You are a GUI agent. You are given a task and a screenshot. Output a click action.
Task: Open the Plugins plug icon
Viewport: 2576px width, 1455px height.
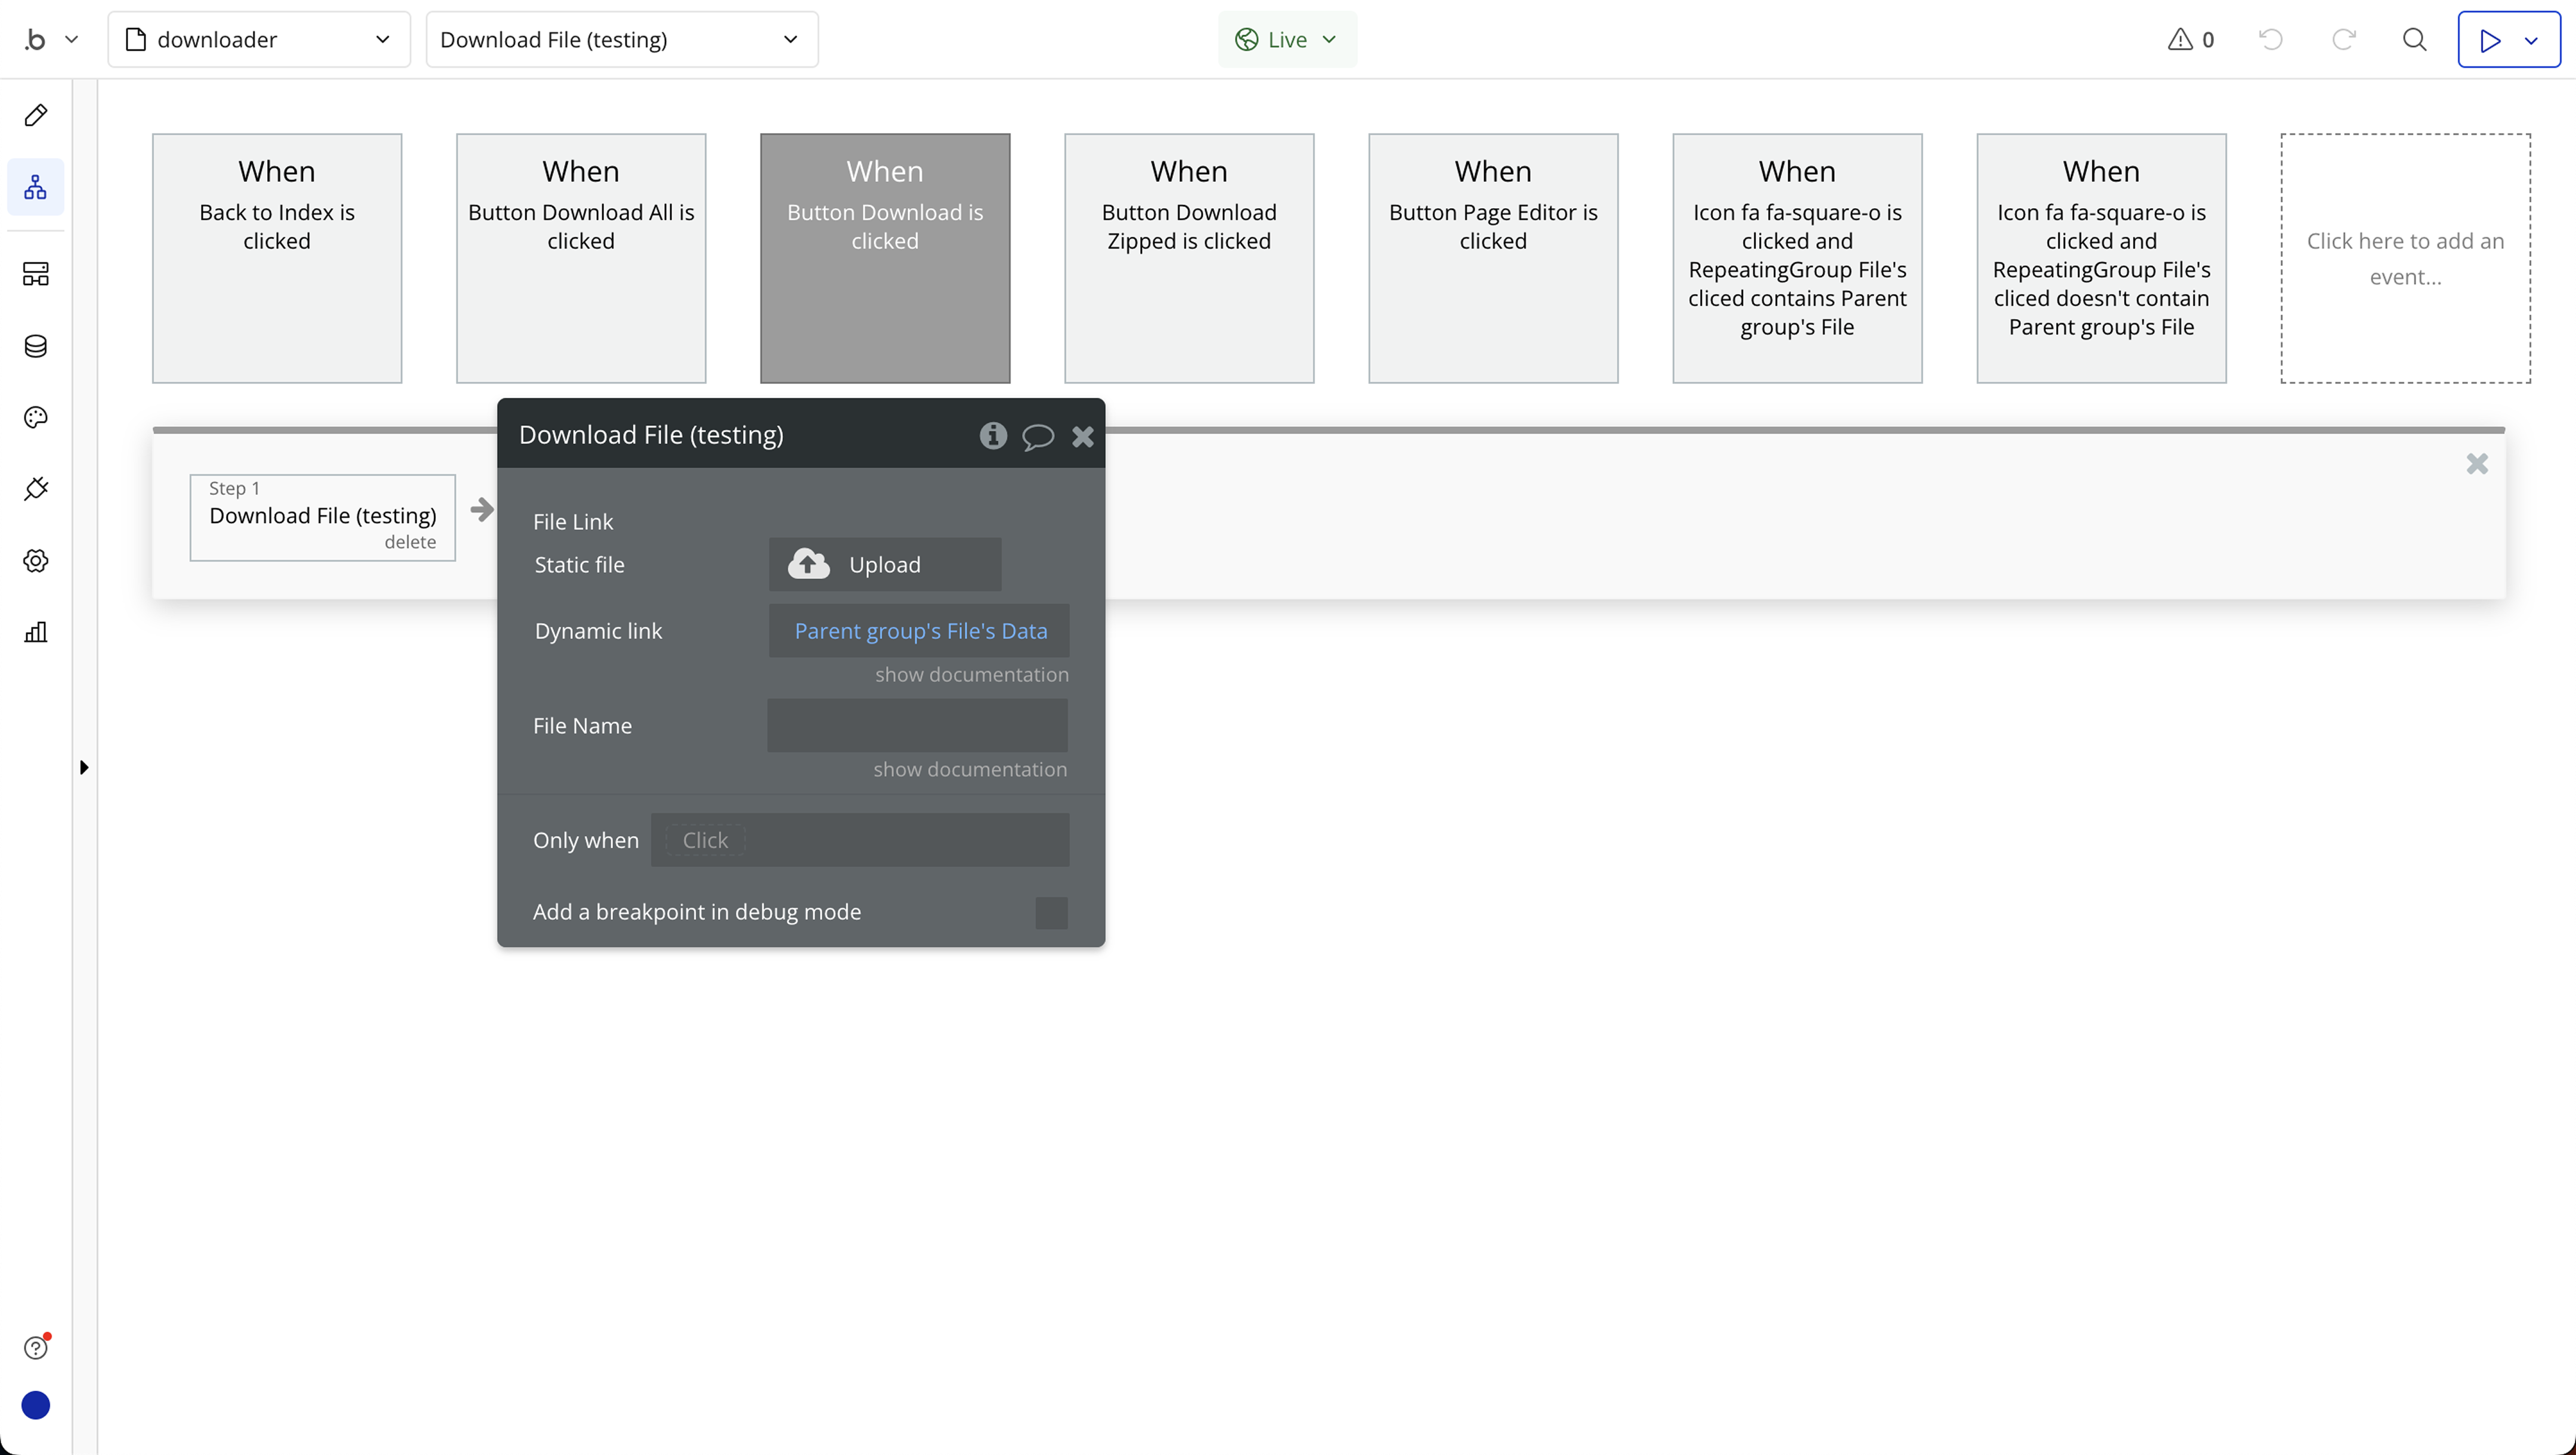[36, 489]
